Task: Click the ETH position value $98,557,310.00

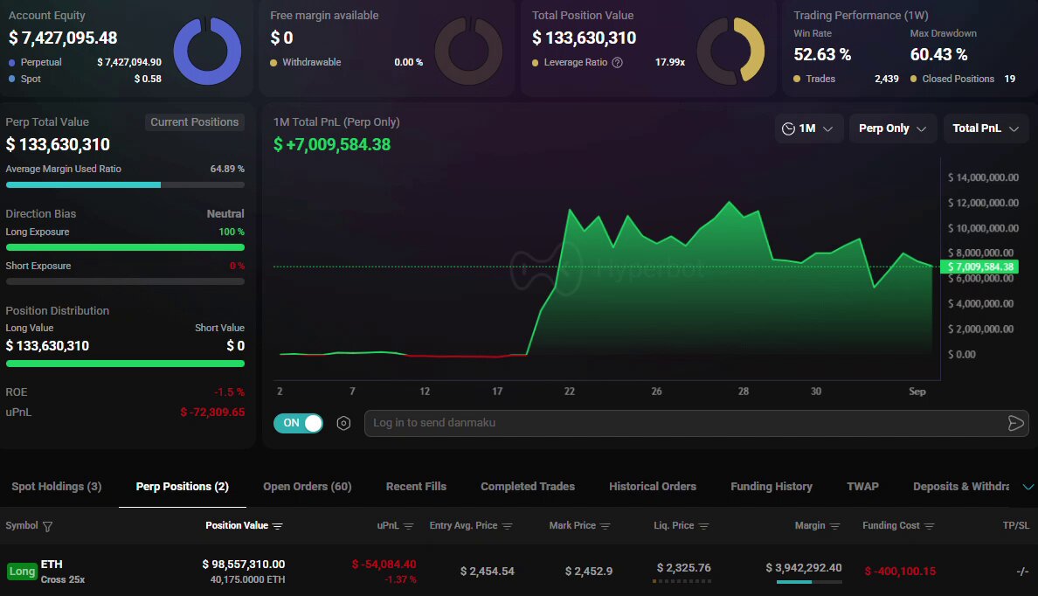Action: (244, 565)
